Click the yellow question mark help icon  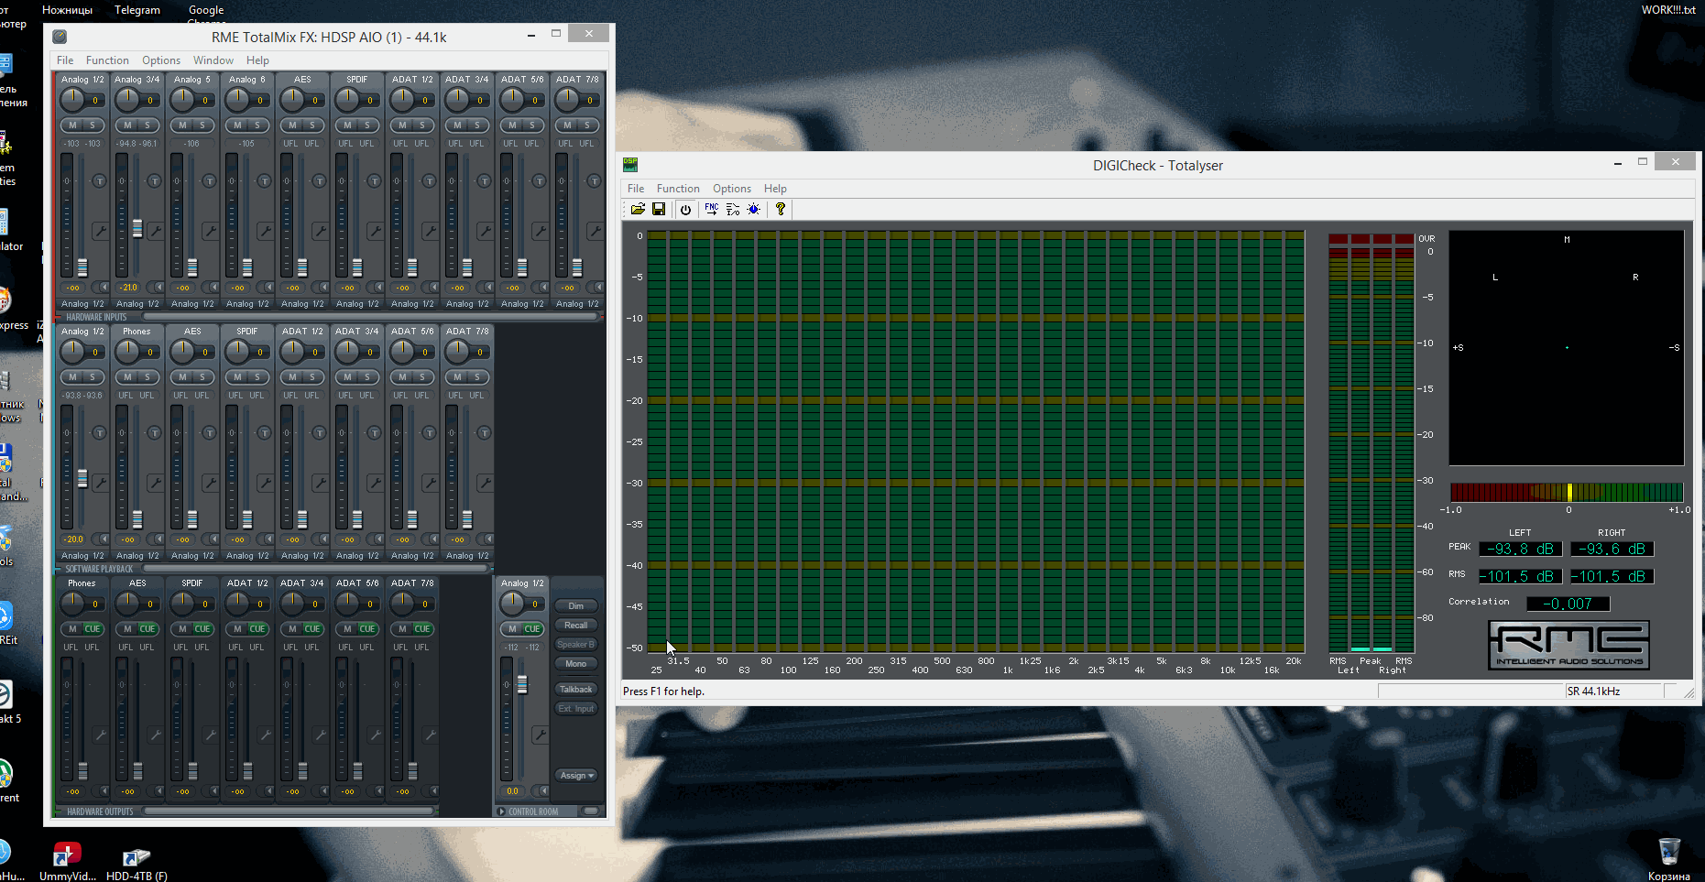[x=781, y=209]
